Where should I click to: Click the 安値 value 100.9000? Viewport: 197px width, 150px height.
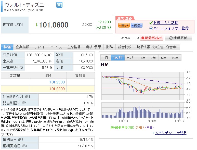click(86, 68)
